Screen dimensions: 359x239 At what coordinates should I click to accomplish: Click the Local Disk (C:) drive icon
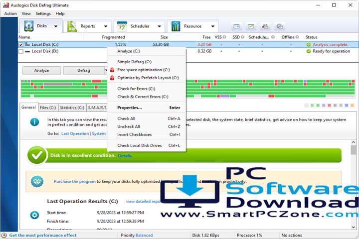click(27, 44)
